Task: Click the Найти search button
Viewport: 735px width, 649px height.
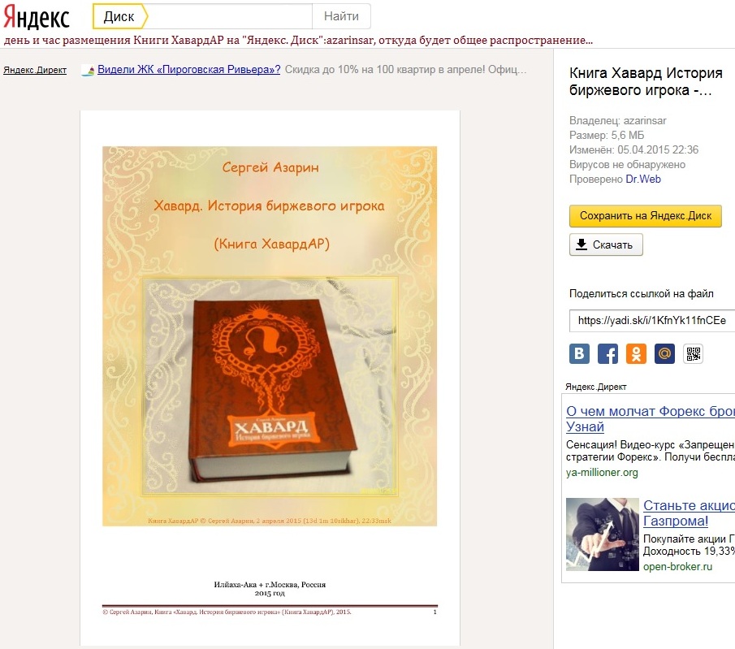Action: (x=341, y=16)
